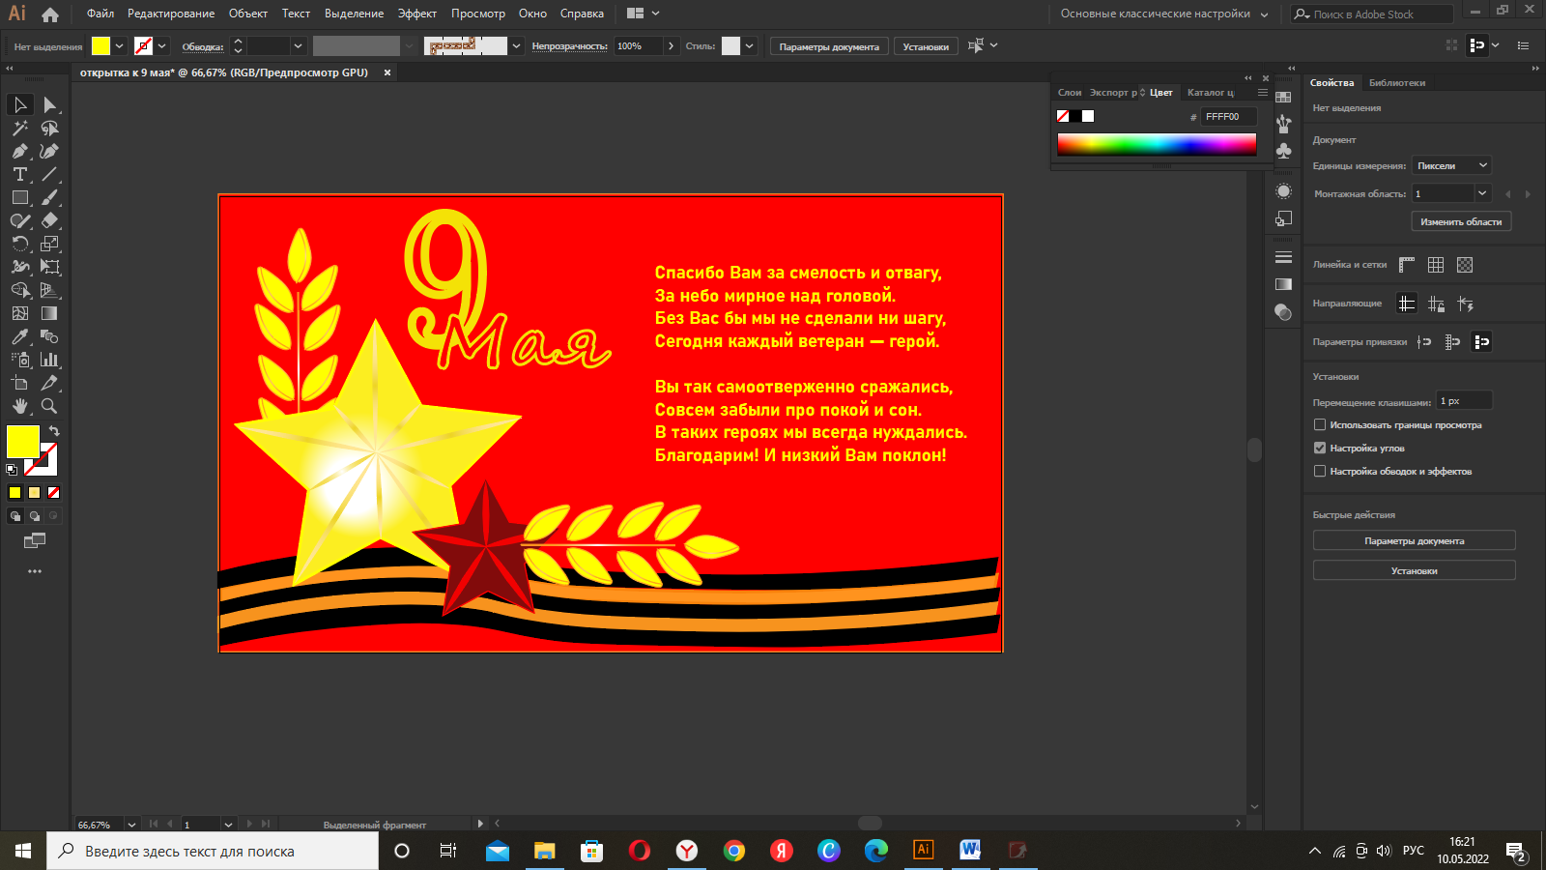Select the Type tool

pyautogui.click(x=19, y=175)
